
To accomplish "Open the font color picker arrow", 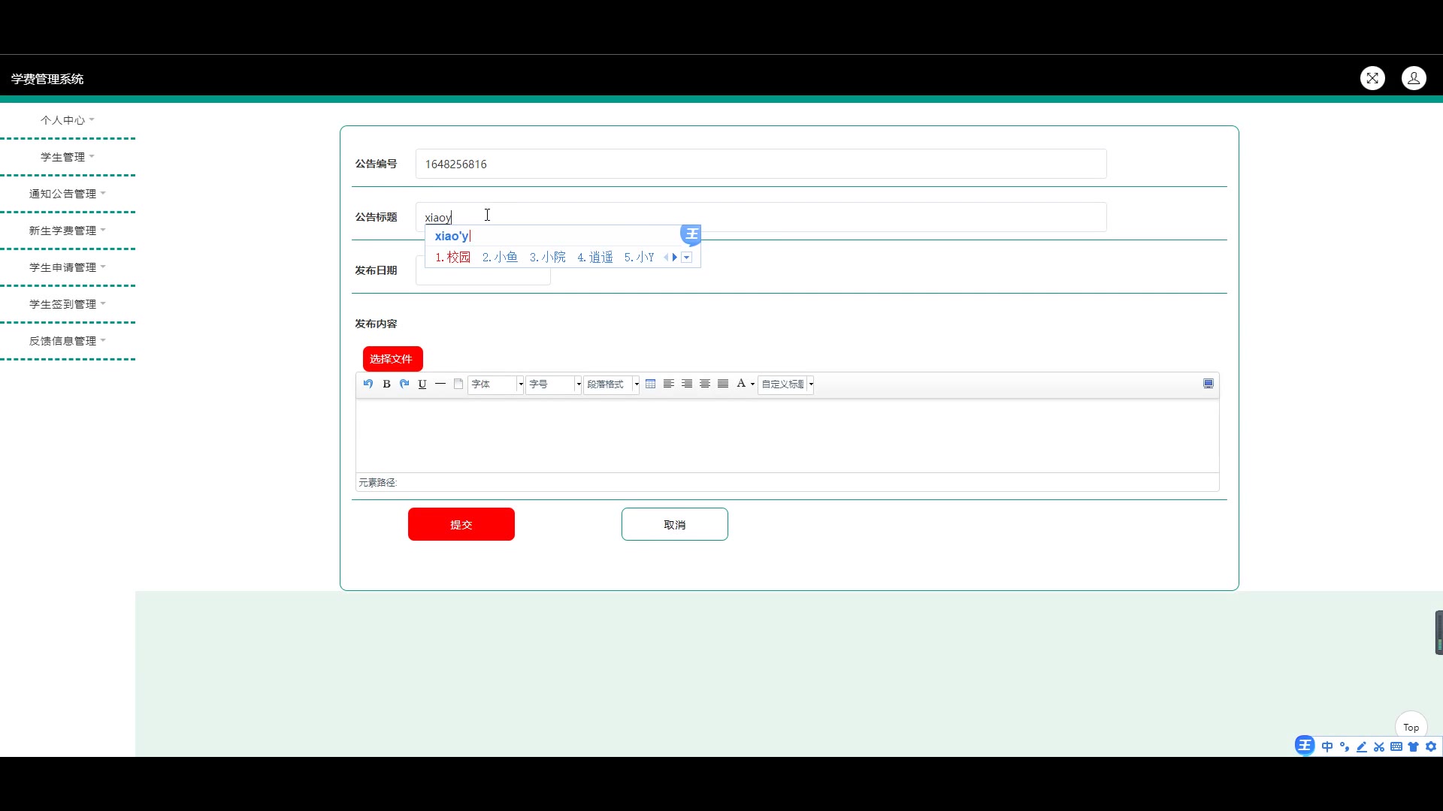I will 752,384.
